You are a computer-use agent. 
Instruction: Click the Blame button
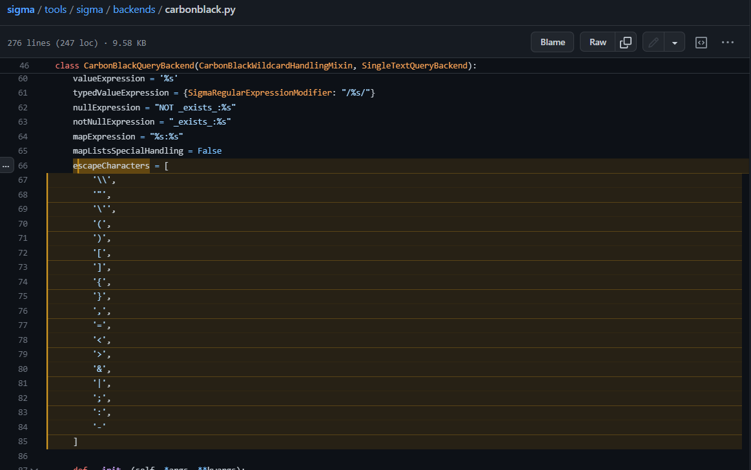point(552,41)
